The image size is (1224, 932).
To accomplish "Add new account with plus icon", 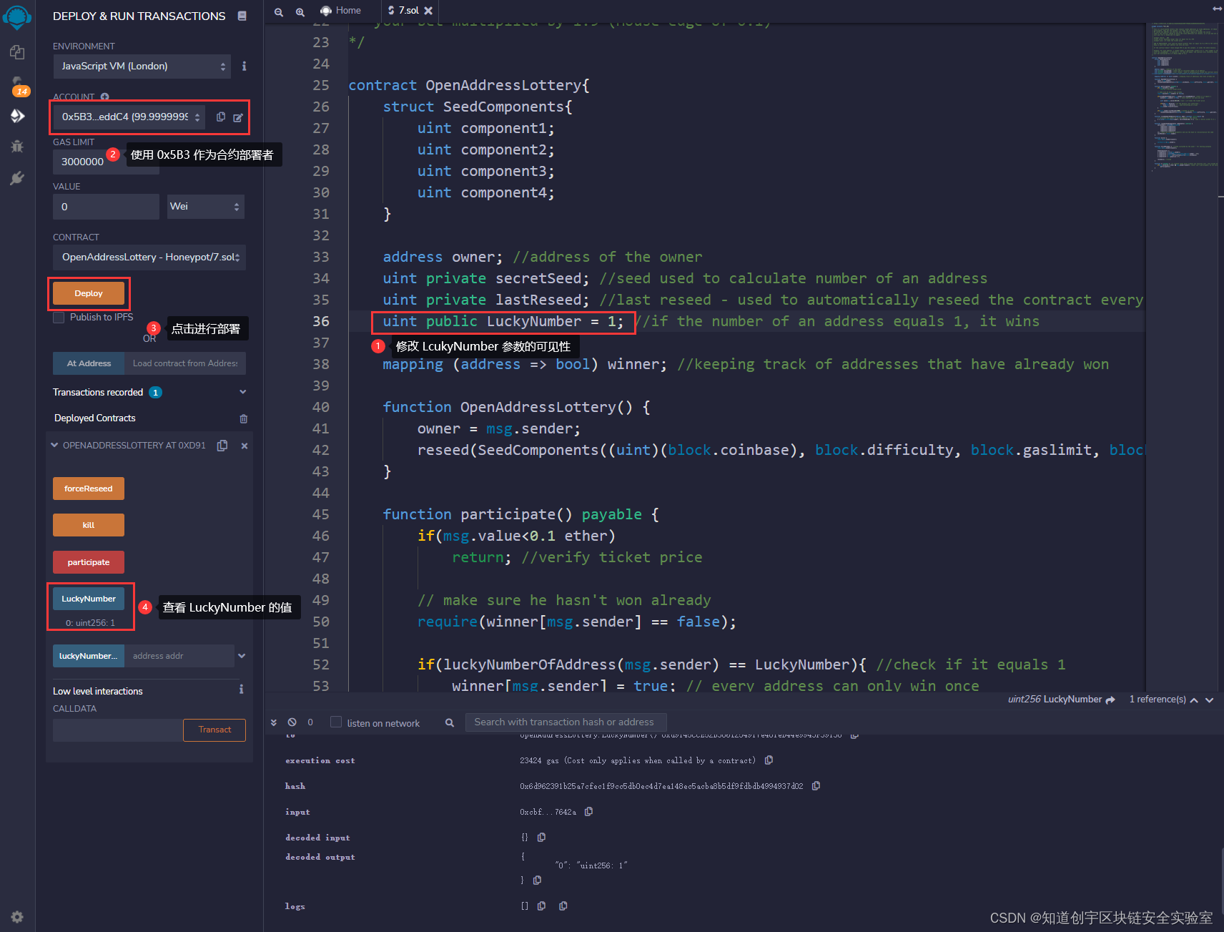I will (104, 97).
